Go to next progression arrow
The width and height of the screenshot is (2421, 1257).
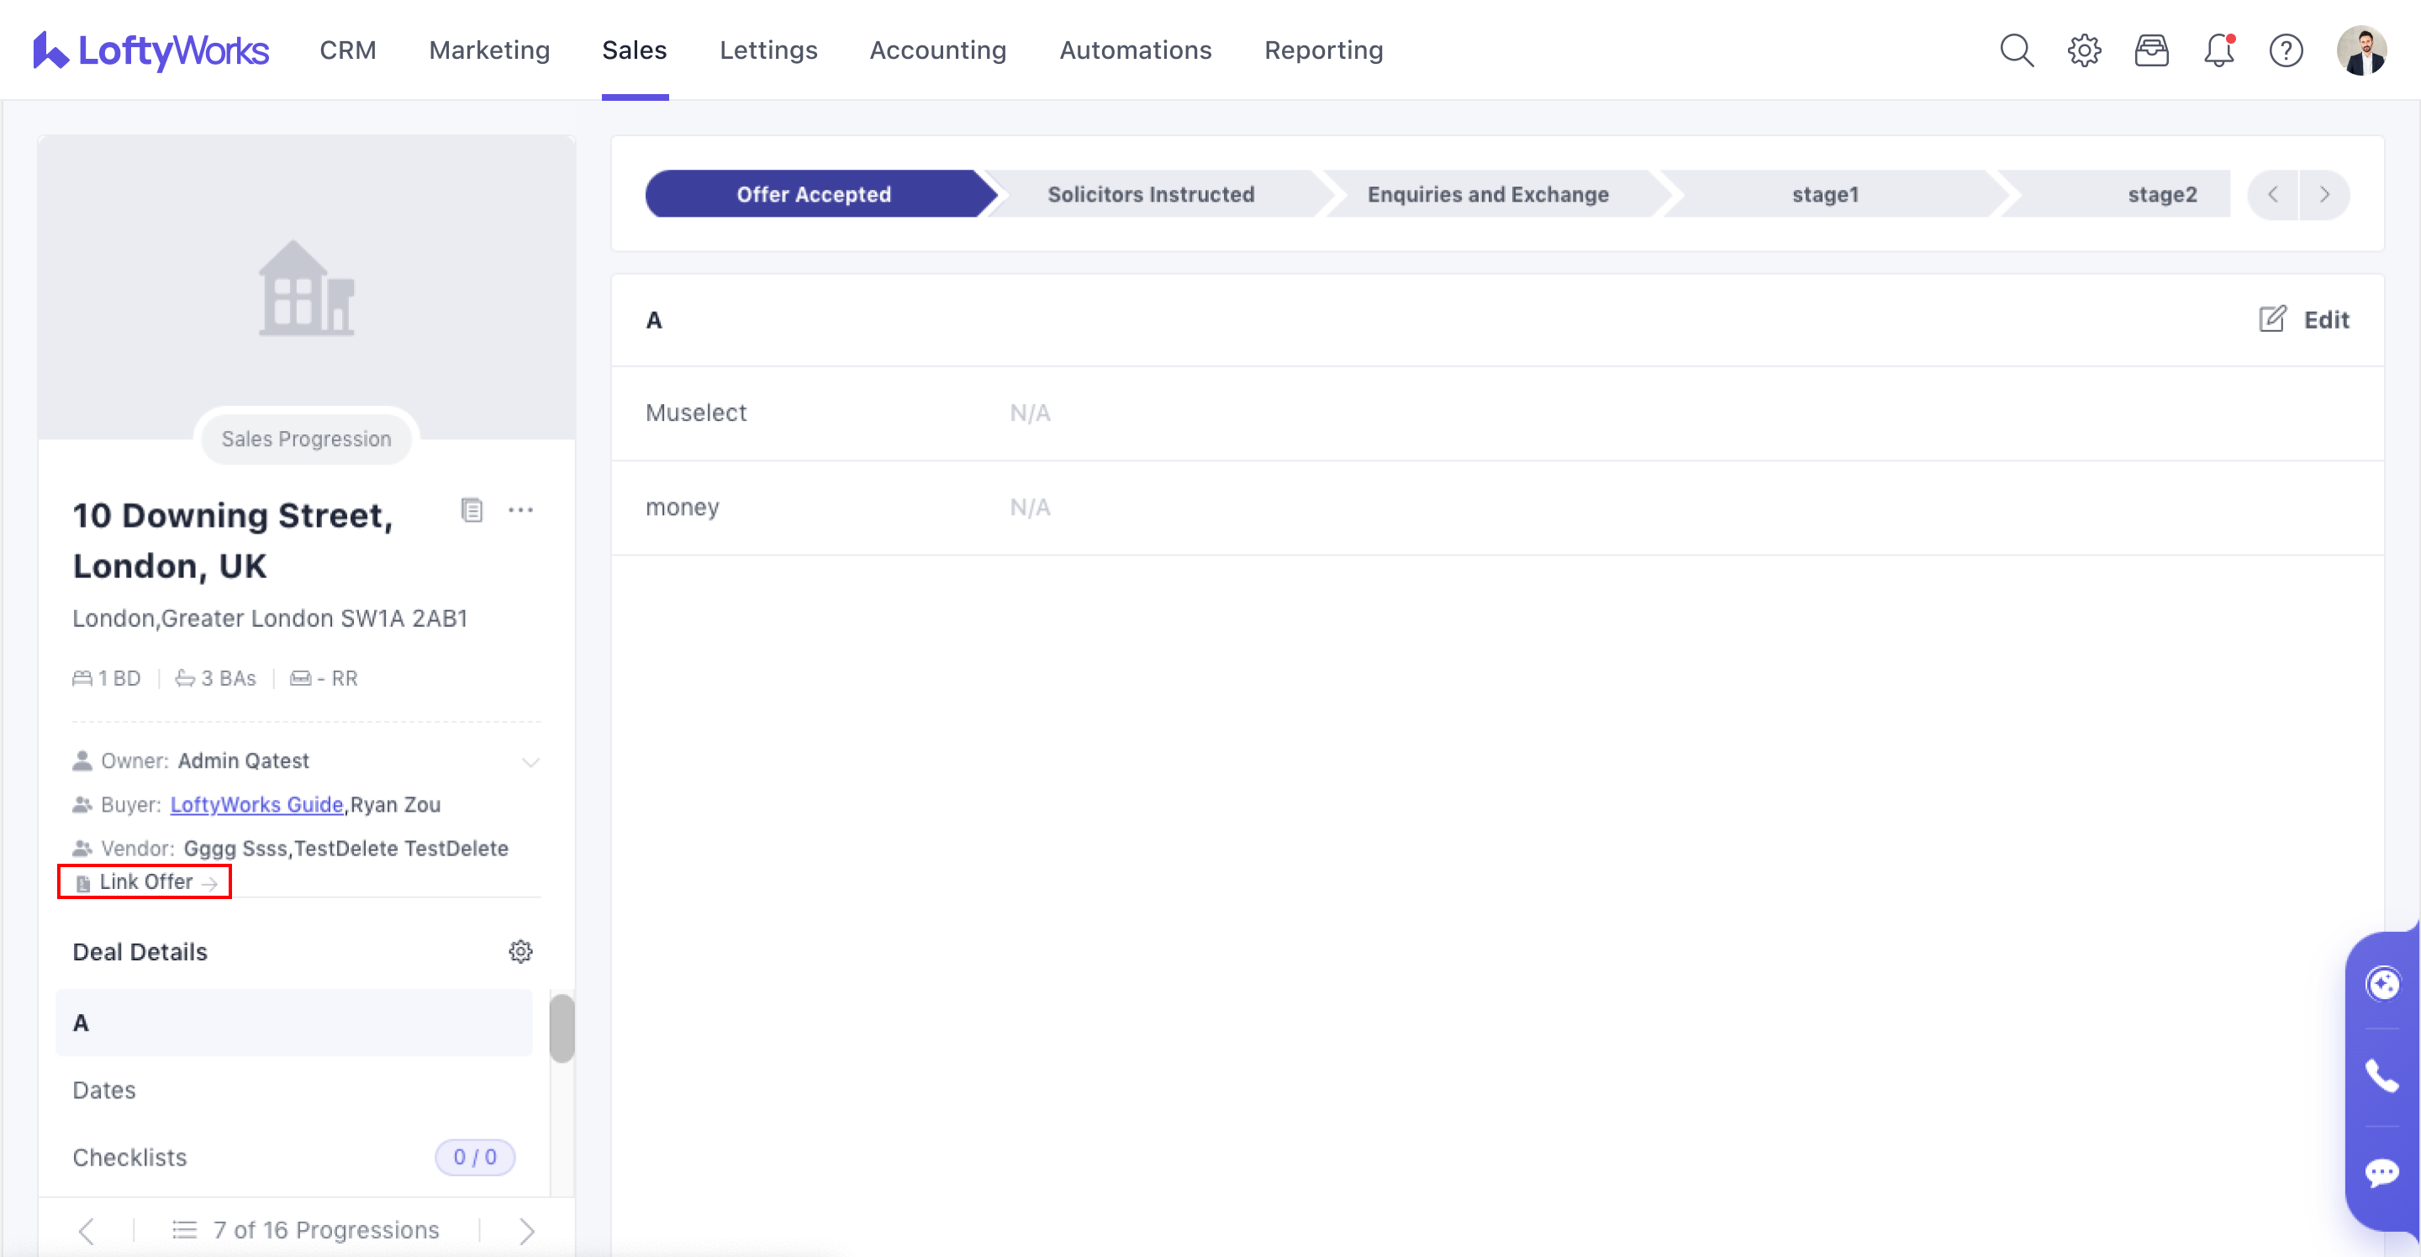click(x=526, y=1231)
